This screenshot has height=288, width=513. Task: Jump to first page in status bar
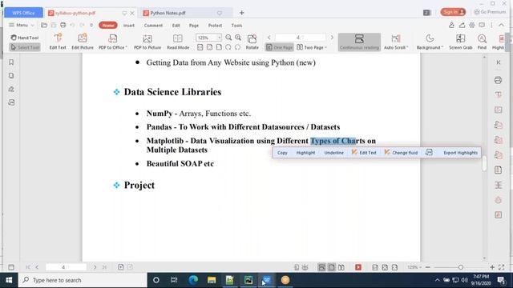(28, 267)
